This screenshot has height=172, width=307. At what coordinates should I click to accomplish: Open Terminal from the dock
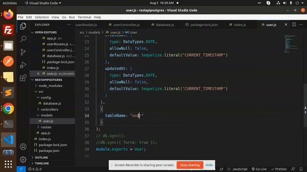[x=8, y=124]
